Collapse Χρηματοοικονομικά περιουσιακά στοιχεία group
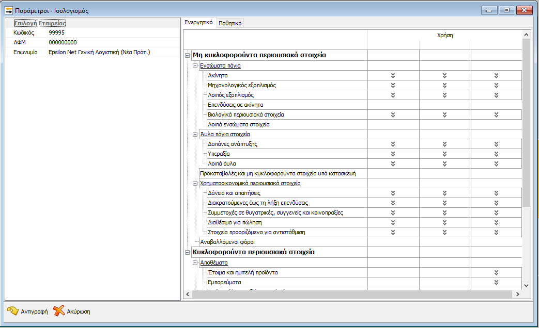The height and width of the screenshot is (328, 539). point(195,183)
